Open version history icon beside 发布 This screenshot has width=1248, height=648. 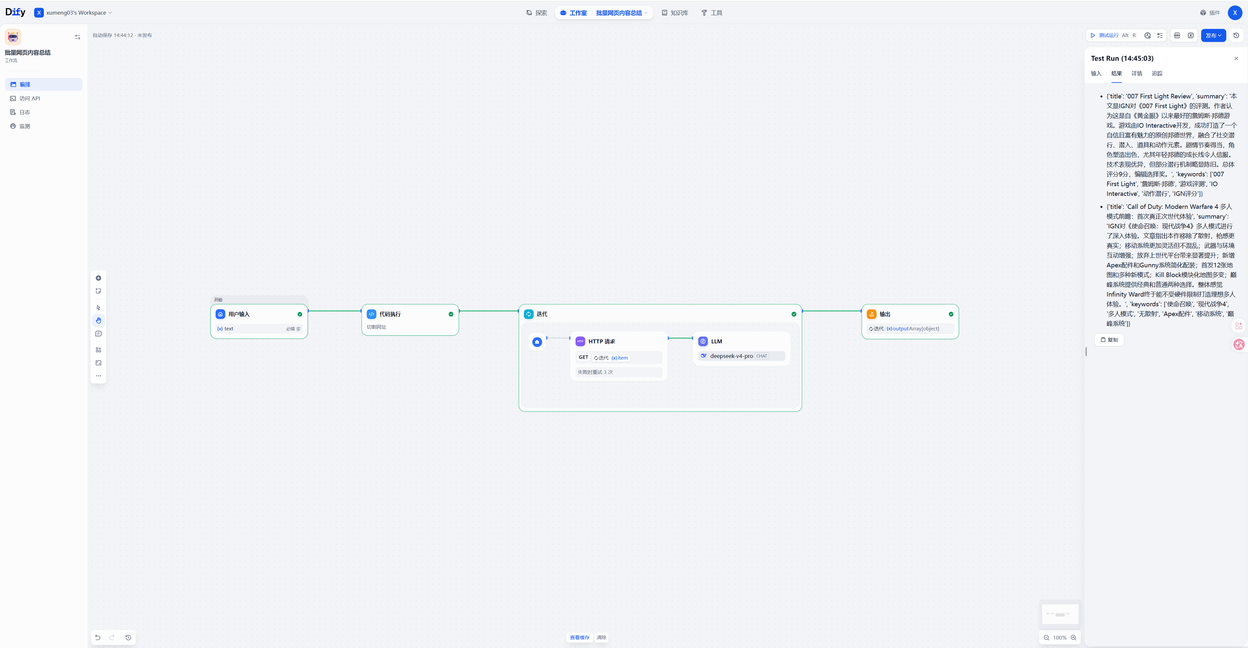pos(1236,35)
